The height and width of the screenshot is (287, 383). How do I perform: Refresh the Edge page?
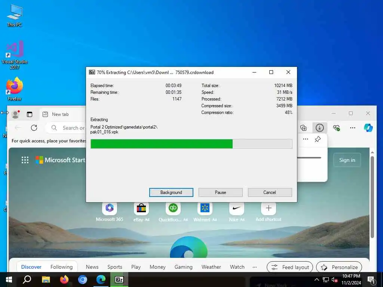34,128
